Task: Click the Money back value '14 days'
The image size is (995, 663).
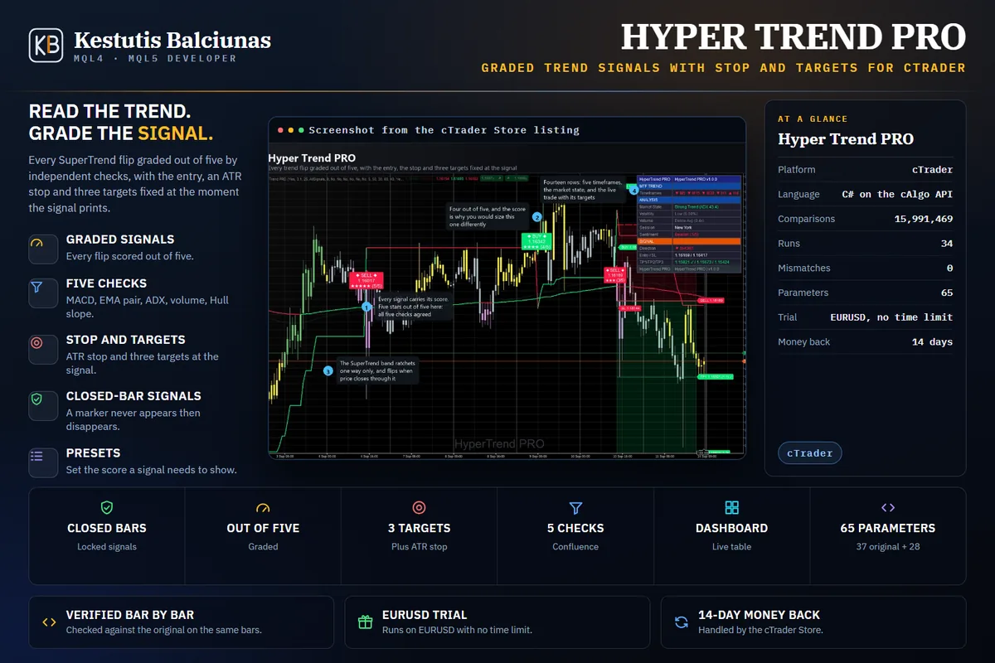Action: click(x=933, y=342)
